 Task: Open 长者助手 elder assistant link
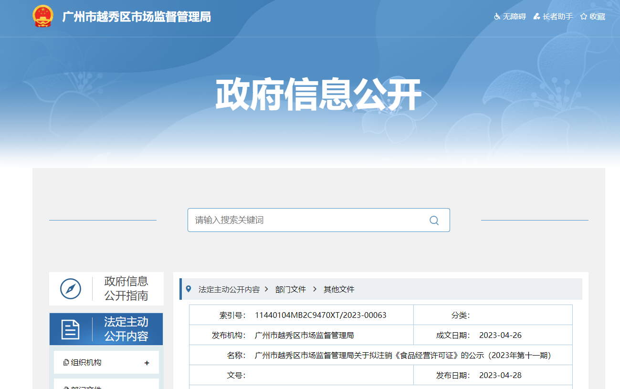tap(557, 16)
